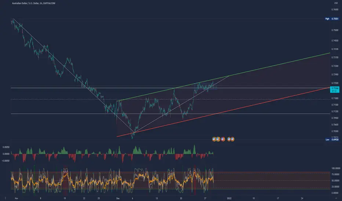Click the 25.00000 oscillator scale label
Viewport: 342px width, 201px height.
[x=336, y=187]
